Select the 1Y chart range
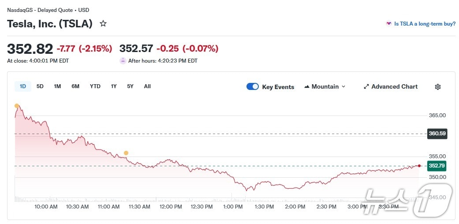The image size is (459, 224). point(114,86)
